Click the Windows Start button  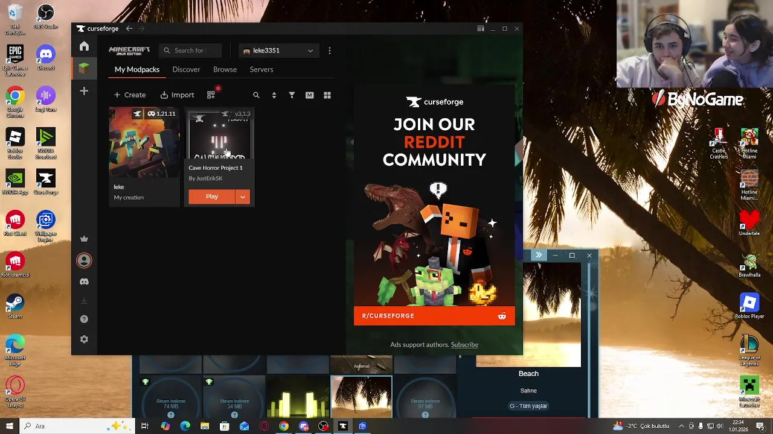9,426
